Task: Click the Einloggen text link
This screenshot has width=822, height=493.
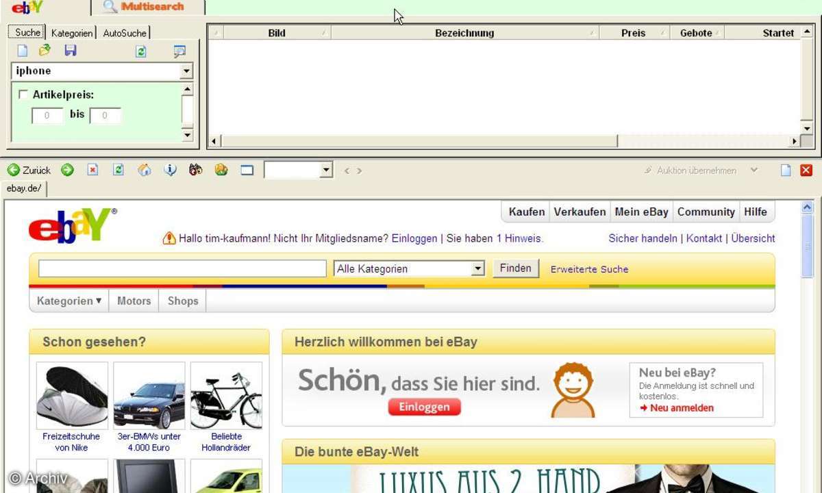Action: [x=414, y=238]
